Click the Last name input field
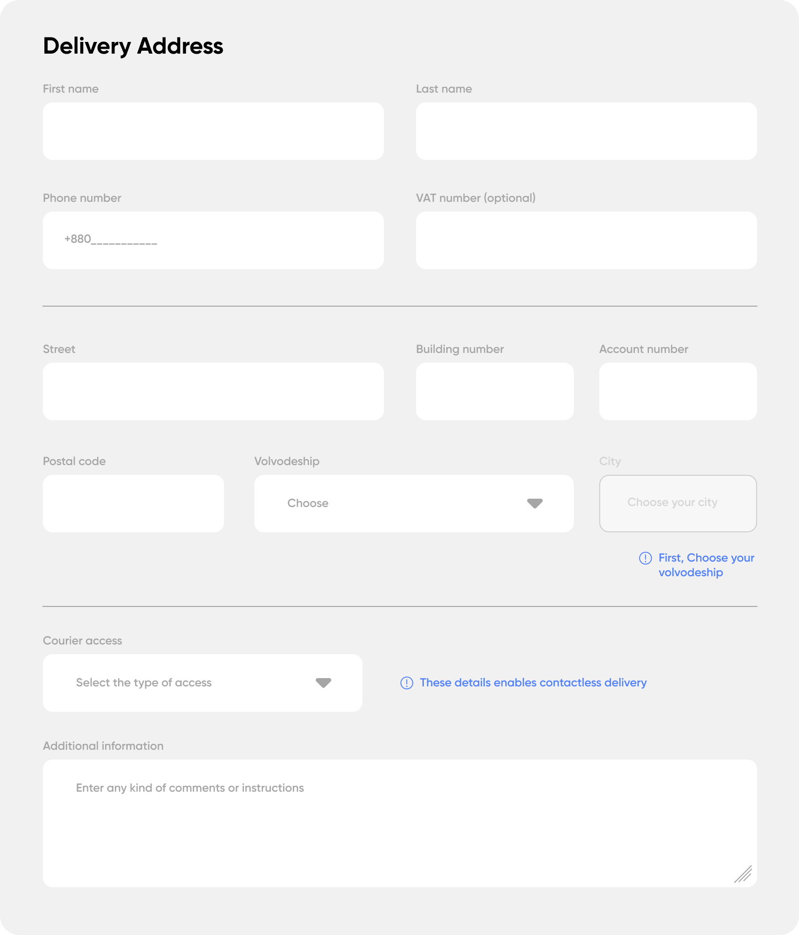This screenshot has width=799, height=935. point(586,131)
